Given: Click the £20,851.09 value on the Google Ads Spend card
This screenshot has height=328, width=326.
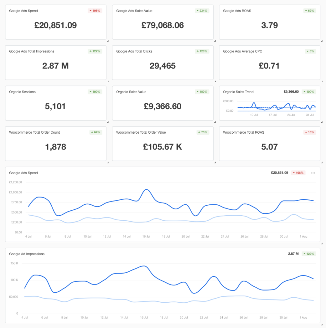Looking at the screenshot, I should [56, 25].
